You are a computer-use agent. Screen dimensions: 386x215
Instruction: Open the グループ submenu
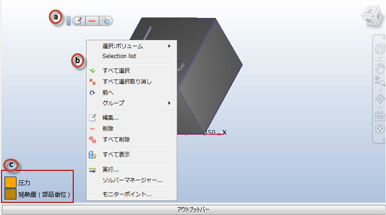pos(131,103)
